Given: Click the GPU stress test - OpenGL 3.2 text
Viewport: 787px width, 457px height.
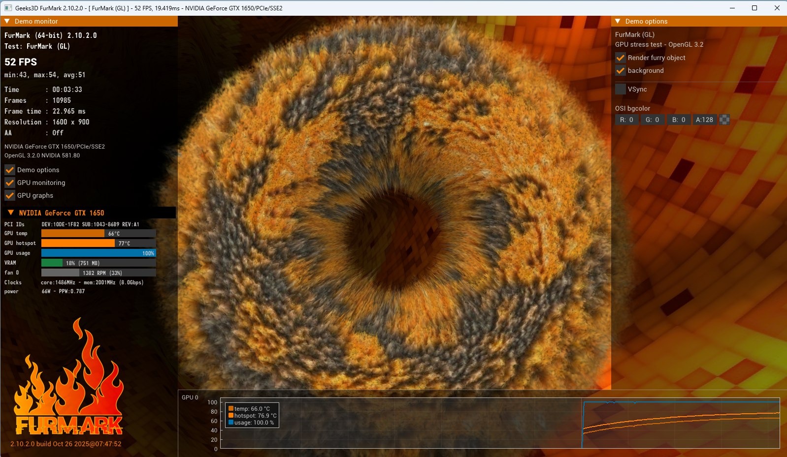Looking at the screenshot, I should pyautogui.click(x=659, y=44).
